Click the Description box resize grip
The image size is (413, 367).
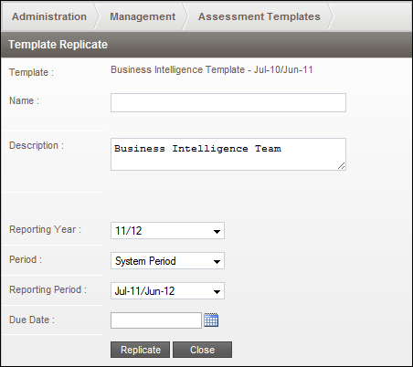click(x=342, y=166)
